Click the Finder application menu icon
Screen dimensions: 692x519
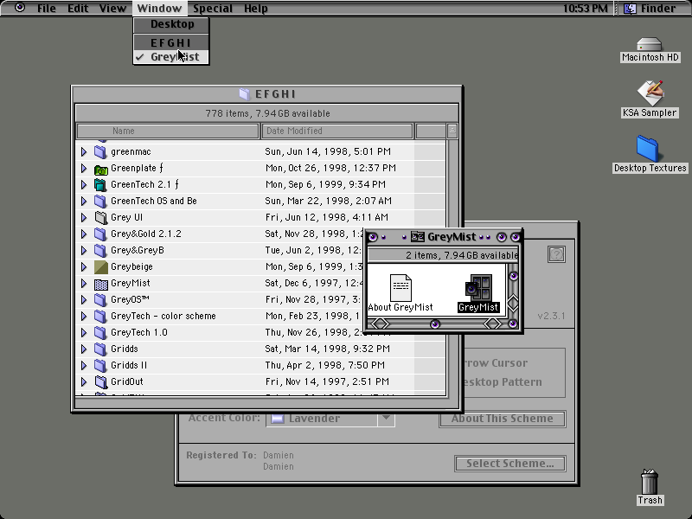pyautogui.click(x=631, y=8)
